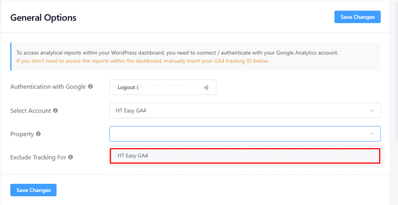Viewport: 398px width, 205px height.
Task: Click info icon beside Exclude Tracking For
Action: coord(71,157)
